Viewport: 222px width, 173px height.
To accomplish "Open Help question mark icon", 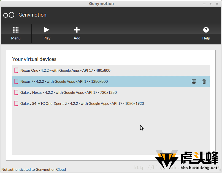I will pos(206,30).
